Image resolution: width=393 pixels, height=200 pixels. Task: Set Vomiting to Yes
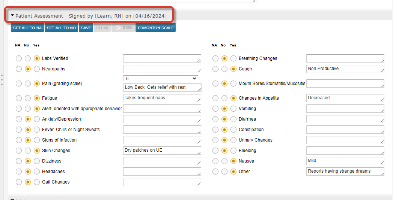(x=233, y=109)
